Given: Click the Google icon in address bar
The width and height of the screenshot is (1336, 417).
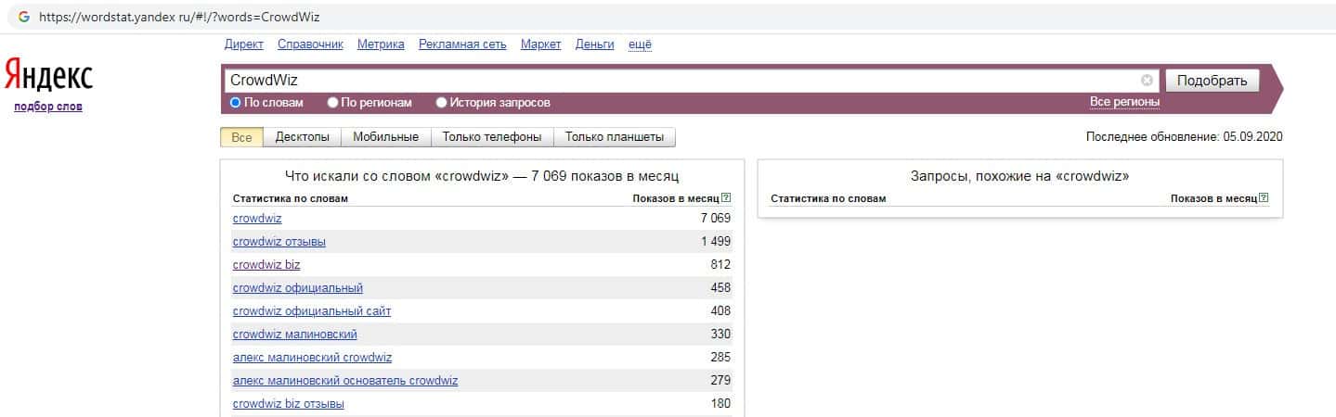Looking at the screenshot, I should point(24,17).
